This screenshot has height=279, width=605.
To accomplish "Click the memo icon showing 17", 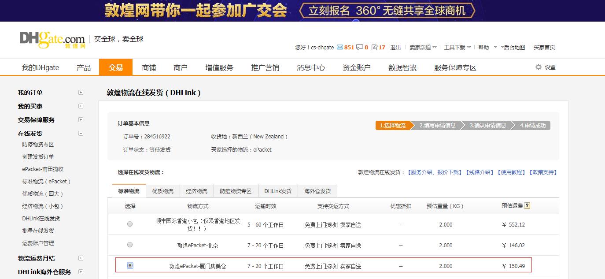I will tap(374, 47).
